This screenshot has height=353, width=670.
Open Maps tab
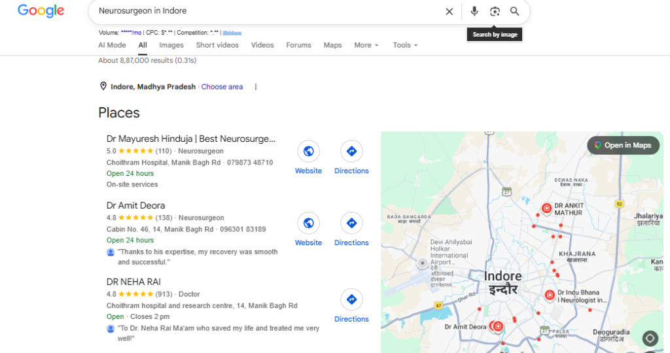(332, 45)
